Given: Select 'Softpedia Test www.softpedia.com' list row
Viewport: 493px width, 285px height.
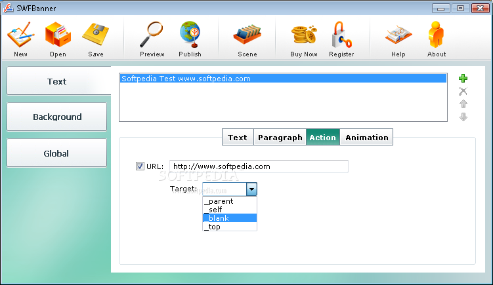Looking at the screenshot, I should tap(283, 79).
